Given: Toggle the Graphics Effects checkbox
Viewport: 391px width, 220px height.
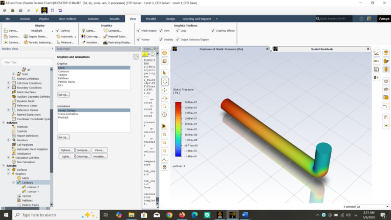Looking at the screenshot, I should (x=213, y=31).
